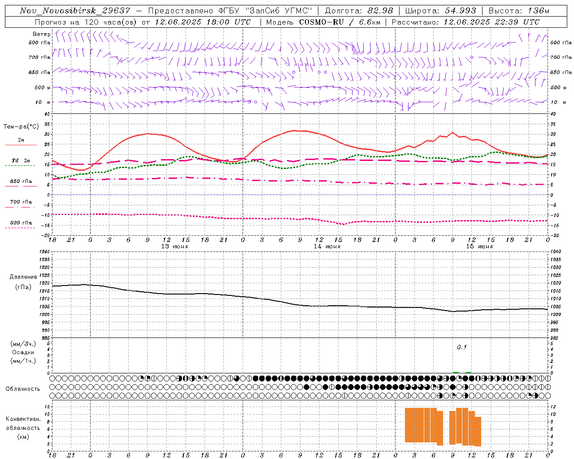Click the 'Рассчитано: 12.06.2025 22:39 UTC' text
The width and height of the screenshot is (574, 459).
coord(465,22)
